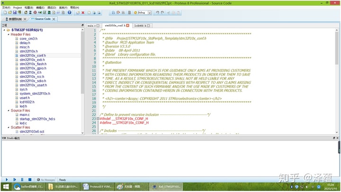
Task: Collapse the Source Files folder
Action: [x=9, y=110]
